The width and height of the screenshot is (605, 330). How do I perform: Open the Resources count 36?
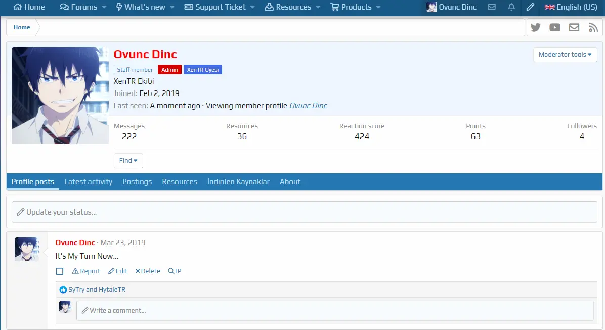click(242, 137)
